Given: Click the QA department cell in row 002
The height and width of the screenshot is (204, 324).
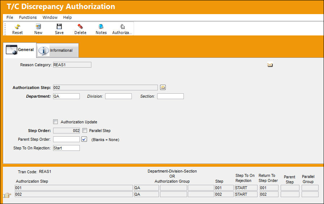Looking at the screenshot, I should click(147, 194).
